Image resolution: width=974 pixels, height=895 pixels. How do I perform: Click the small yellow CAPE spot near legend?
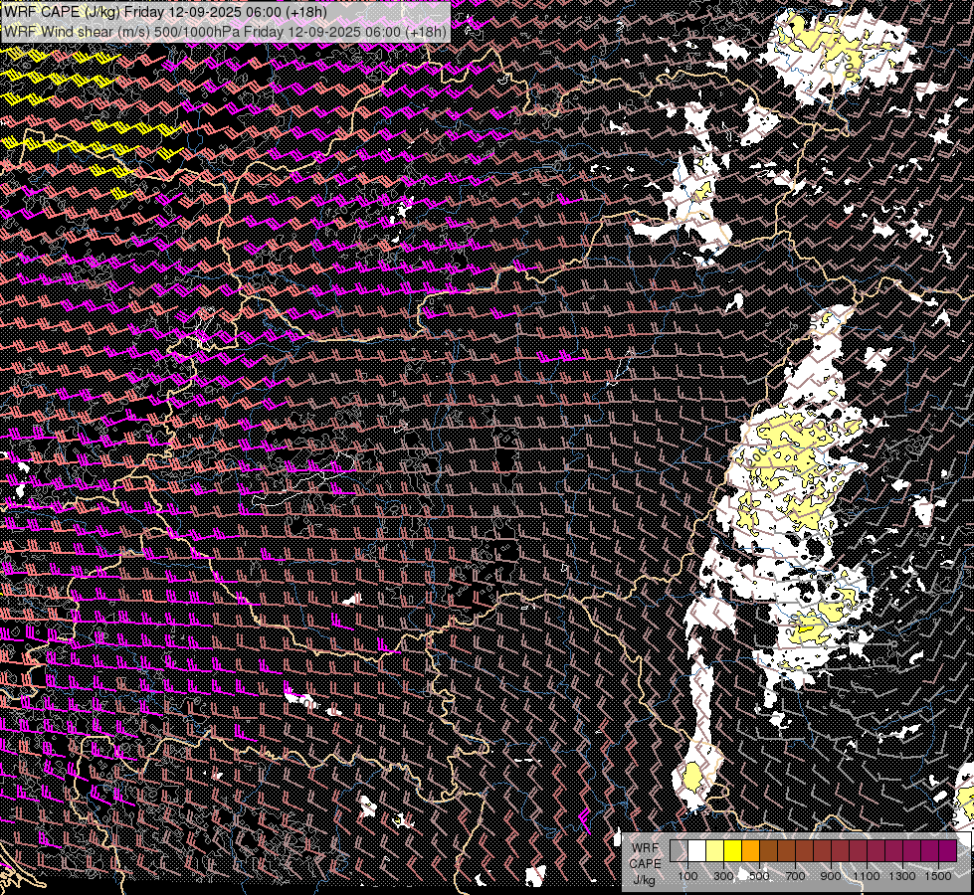692,777
